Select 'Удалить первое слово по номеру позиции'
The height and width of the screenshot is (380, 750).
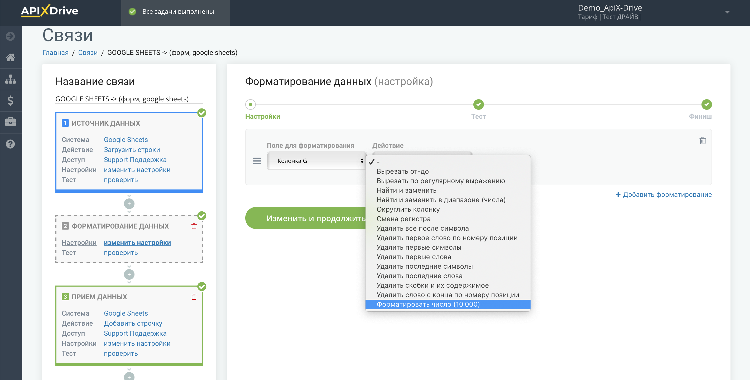pos(448,238)
